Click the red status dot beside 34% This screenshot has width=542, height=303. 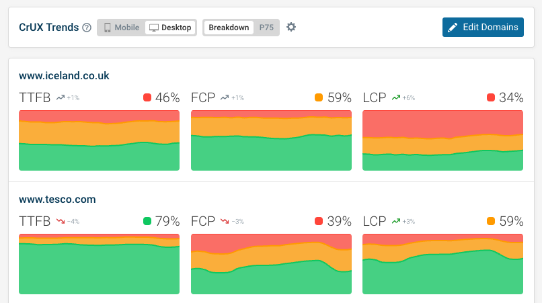click(x=491, y=97)
